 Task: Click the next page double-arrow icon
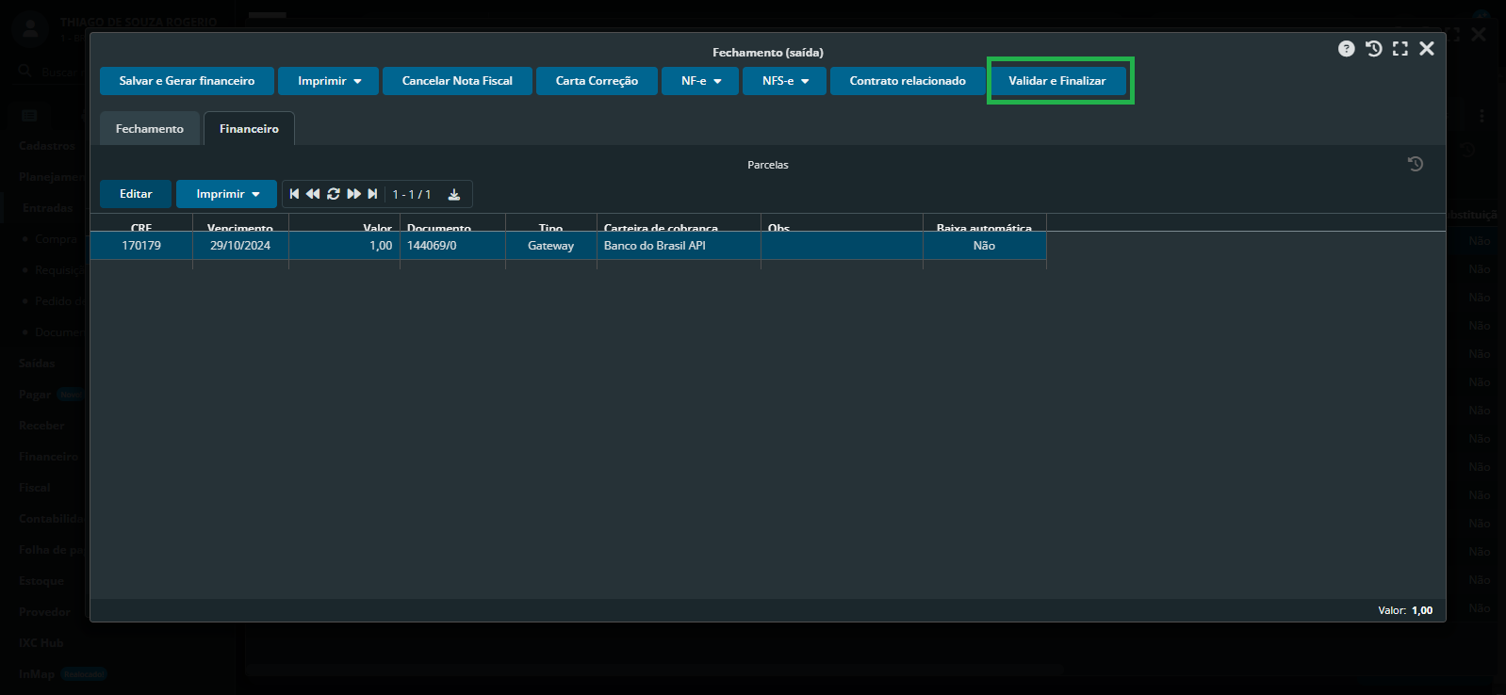[353, 194]
